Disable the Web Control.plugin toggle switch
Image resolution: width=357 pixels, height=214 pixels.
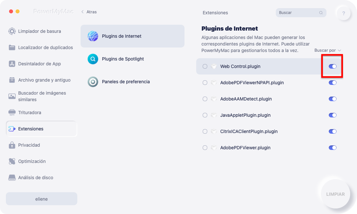point(332,66)
